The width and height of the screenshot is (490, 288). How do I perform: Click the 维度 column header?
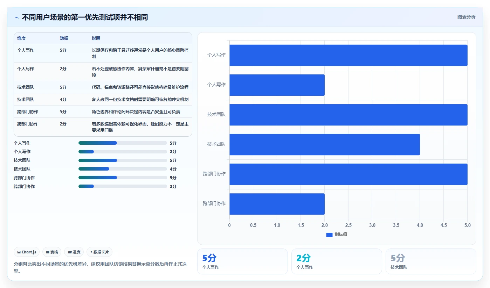click(x=21, y=38)
